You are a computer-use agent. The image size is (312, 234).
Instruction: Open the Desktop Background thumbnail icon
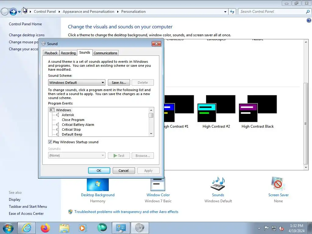pyautogui.click(x=98, y=185)
